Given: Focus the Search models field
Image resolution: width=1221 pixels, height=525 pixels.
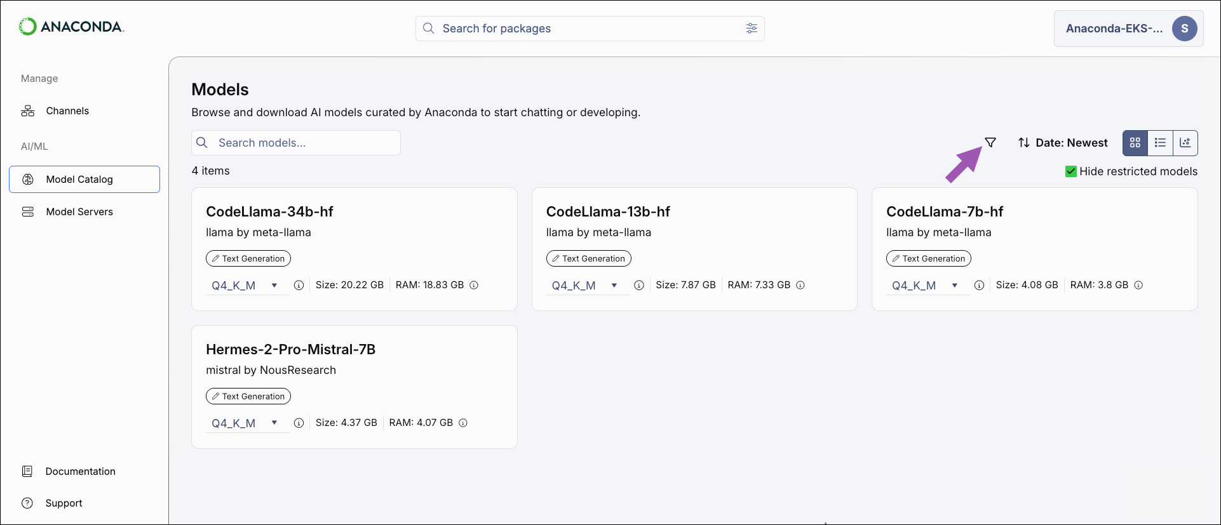Looking at the screenshot, I should [x=296, y=143].
